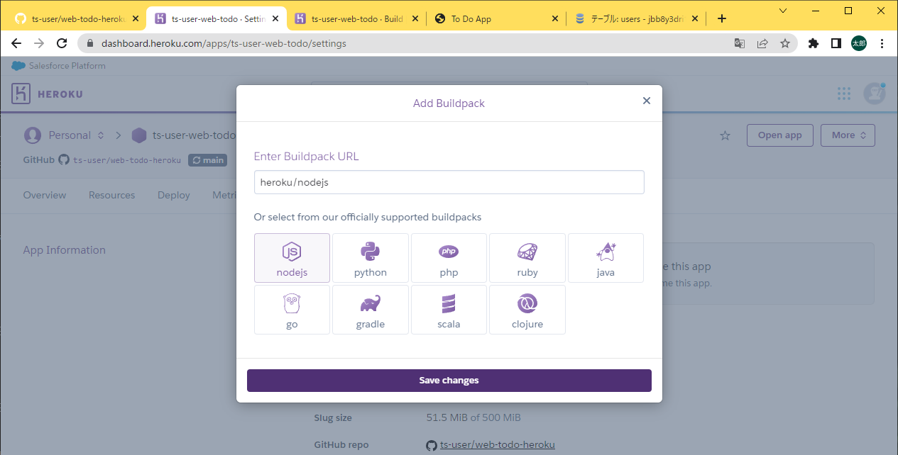Click ts-user-web-todo app name breadcrumb

pyautogui.click(x=193, y=135)
